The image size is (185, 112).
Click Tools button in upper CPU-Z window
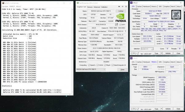[156, 53]
